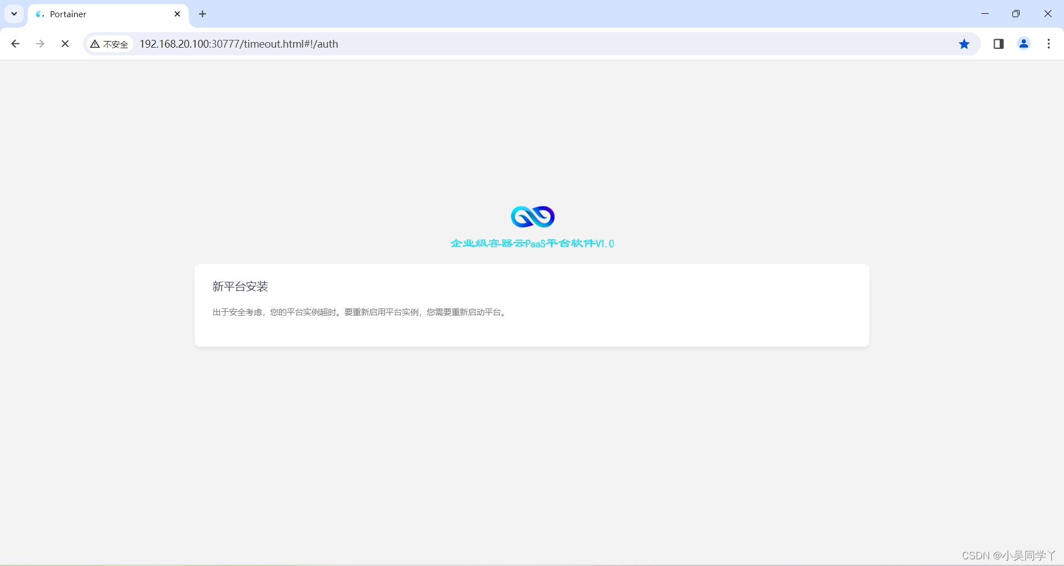1064x566 pixels.
Task: Open Chrome's three-dot menu
Action: tap(1048, 44)
